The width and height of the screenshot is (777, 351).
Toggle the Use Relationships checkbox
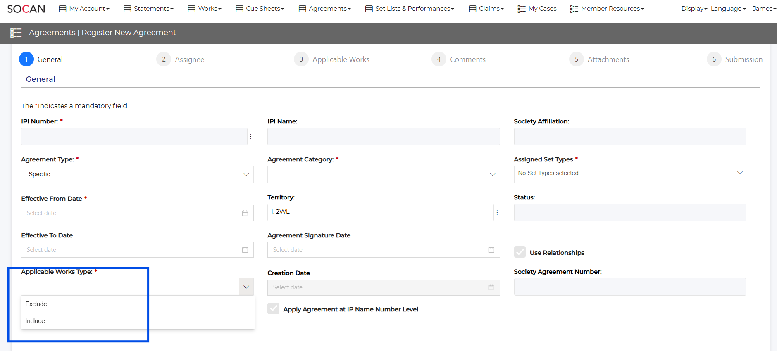(520, 252)
